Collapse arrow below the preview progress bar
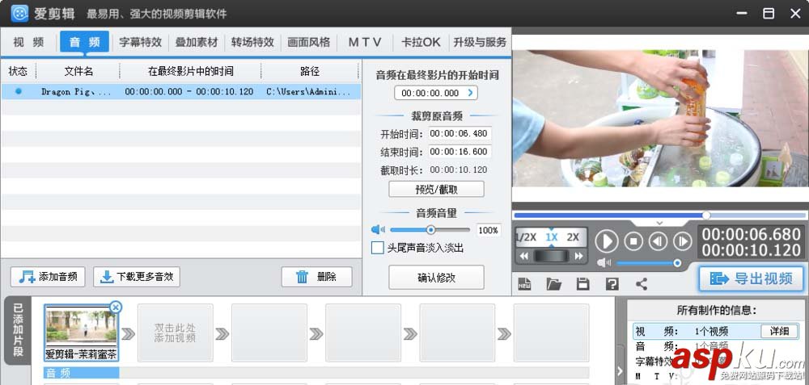This screenshot has width=809, height=385. [659, 223]
